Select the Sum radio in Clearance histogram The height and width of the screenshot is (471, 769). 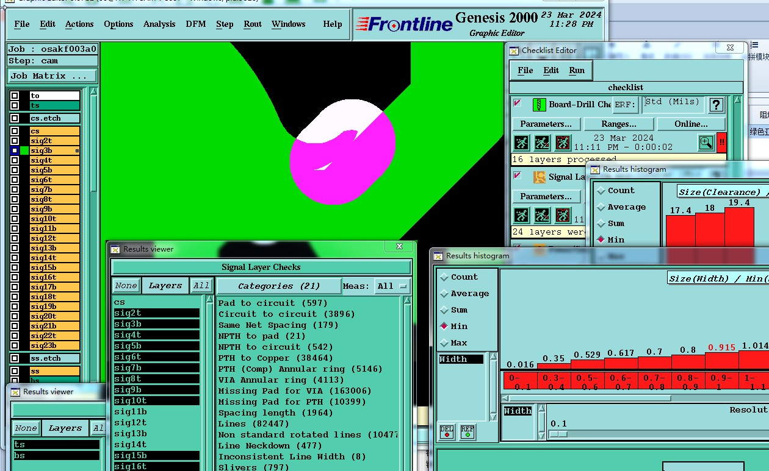(601, 224)
